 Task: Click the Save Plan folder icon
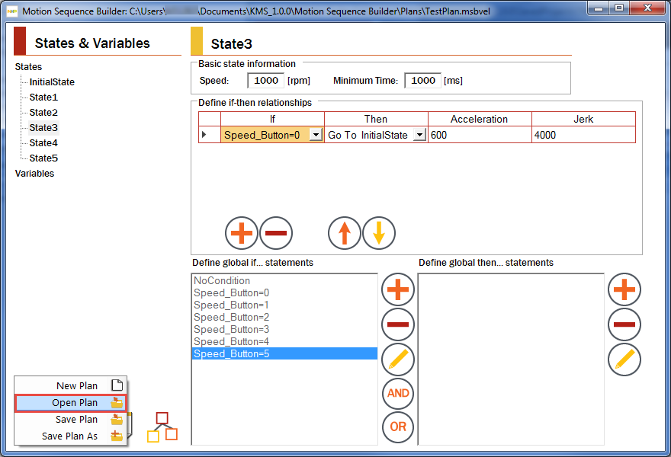(117, 420)
